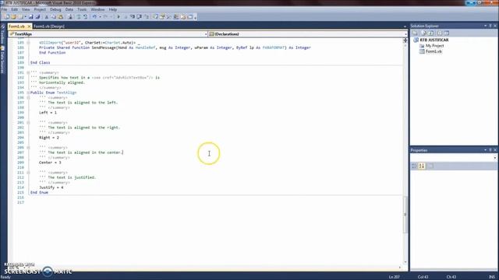Start debugging with the play icon
This screenshot has height=280, width=499.
(119, 16)
